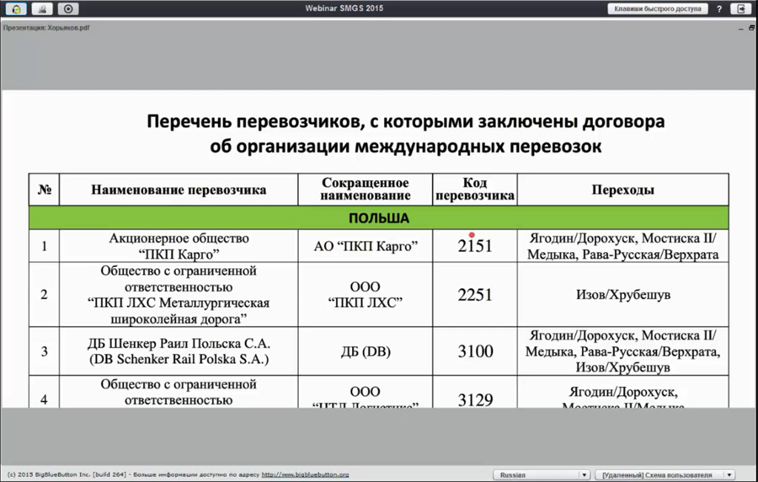Click the ПОЛЬША green header row
Viewport: 758px width, 482px height.
[378, 218]
